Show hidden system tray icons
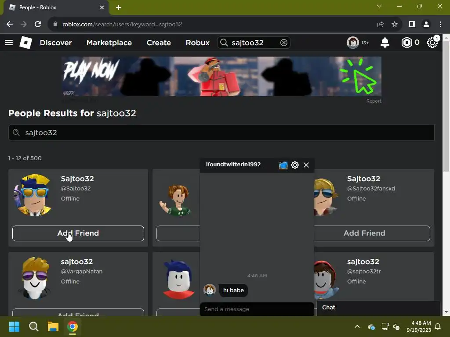 click(x=357, y=326)
